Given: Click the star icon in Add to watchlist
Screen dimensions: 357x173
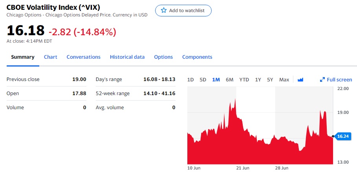Looking at the screenshot, I should (164, 10).
